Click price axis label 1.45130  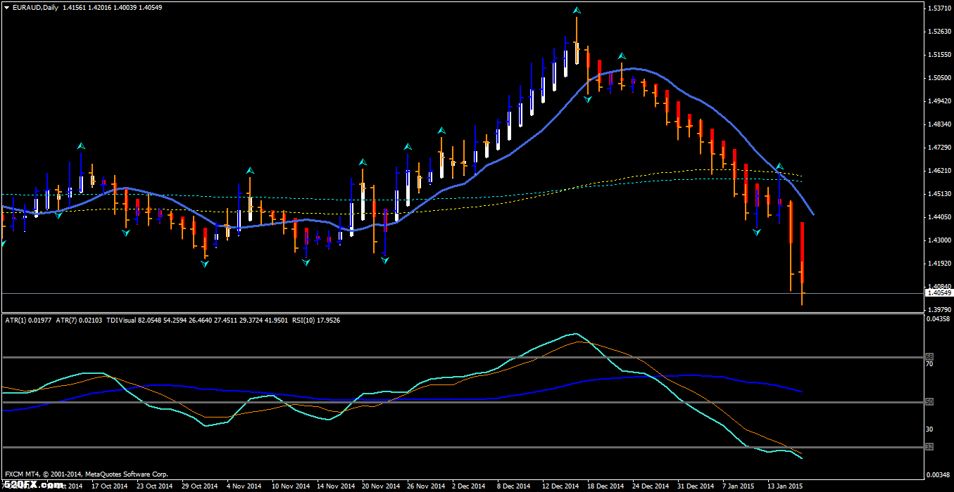point(941,194)
